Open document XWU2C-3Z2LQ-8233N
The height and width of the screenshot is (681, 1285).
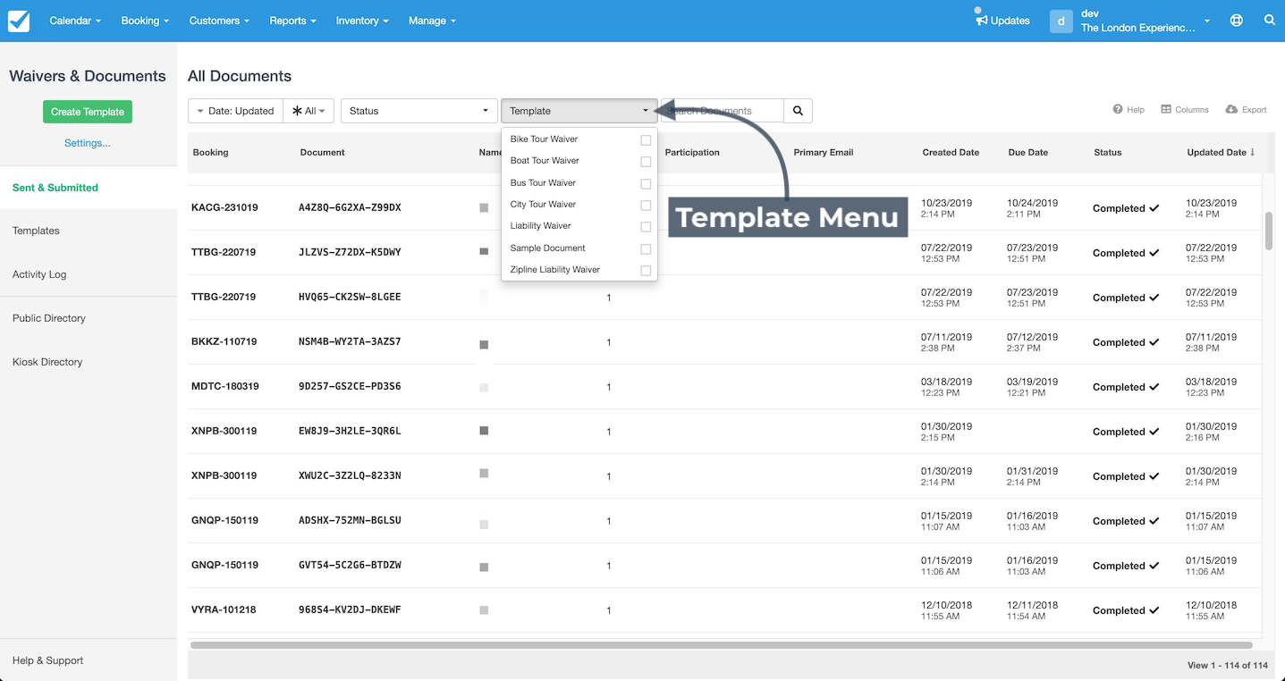350,475
